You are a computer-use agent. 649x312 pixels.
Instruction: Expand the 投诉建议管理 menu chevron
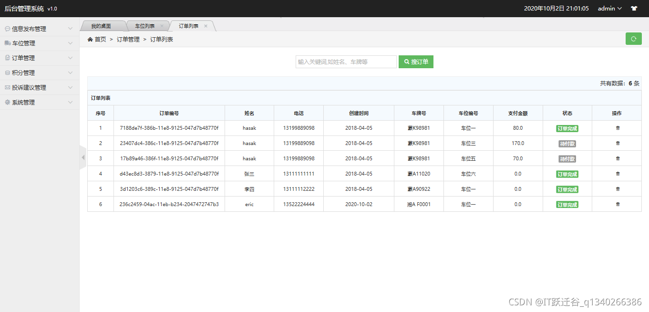pos(71,88)
